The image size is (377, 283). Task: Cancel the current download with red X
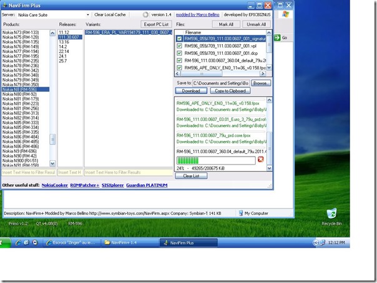(261, 160)
